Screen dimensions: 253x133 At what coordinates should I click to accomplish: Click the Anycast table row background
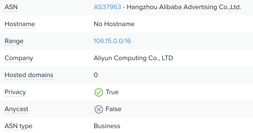coord(184,109)
